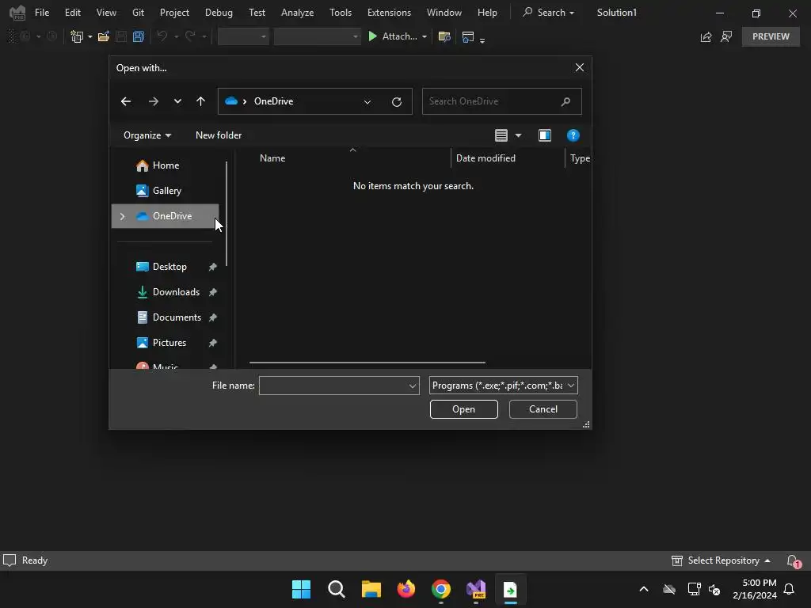
Task: Click the window layout toolbar icon
Action: pos(467,36)
